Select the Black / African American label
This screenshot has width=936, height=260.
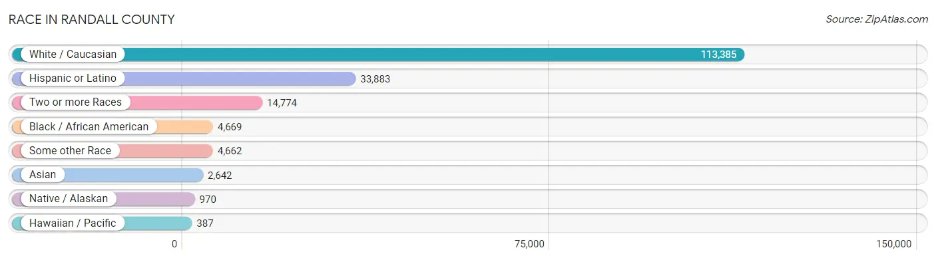(x=89, y=126)
